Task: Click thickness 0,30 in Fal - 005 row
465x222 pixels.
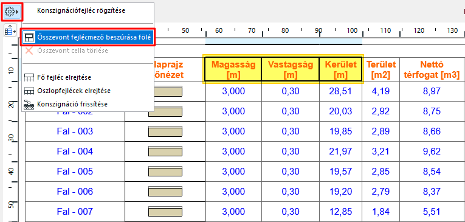Action: pyautogui.click(x=291, y=172)
